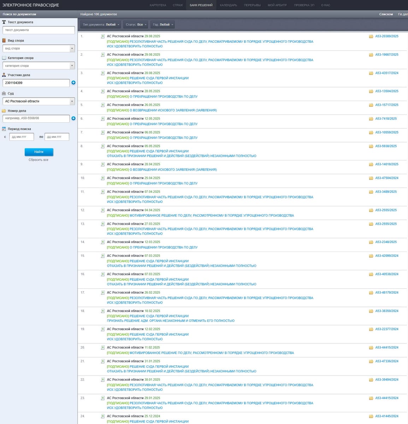This screenshot has height=424, width=408.
Task: Click folder icon next to А53-20389/2025
Action: click(371, 36)
